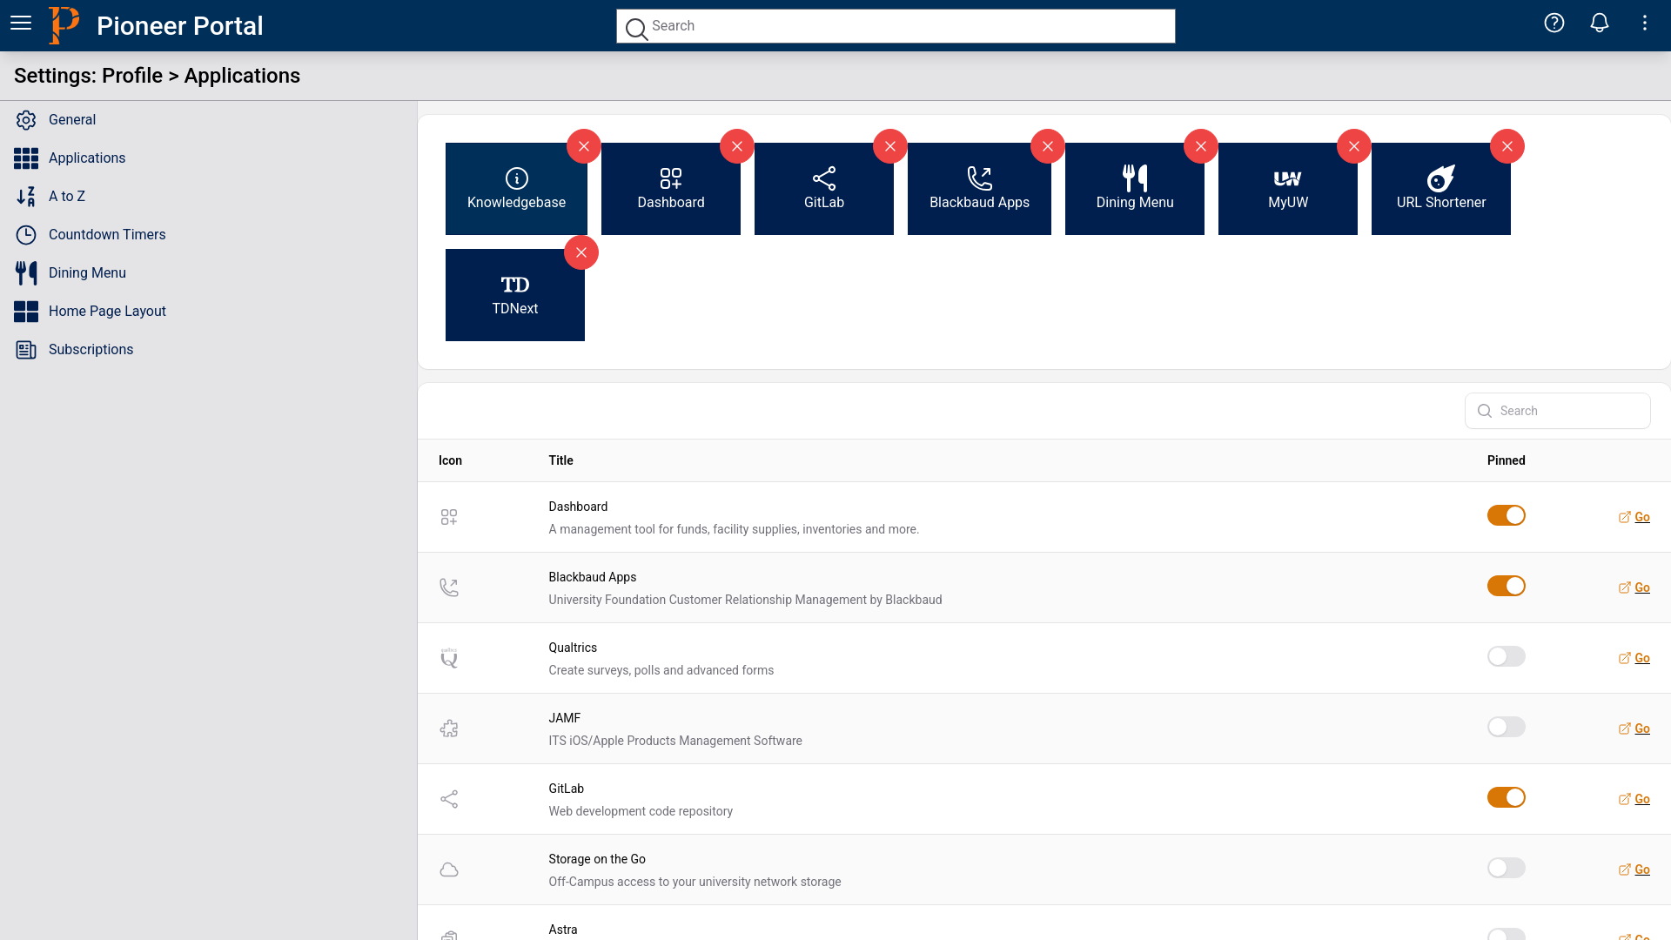Pin Qualtrics using its toggle

(1507, 656)
